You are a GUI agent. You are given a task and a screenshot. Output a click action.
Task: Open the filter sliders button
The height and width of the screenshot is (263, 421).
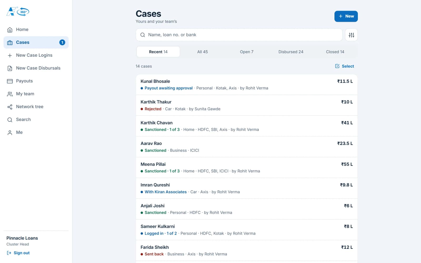[351, 35]
